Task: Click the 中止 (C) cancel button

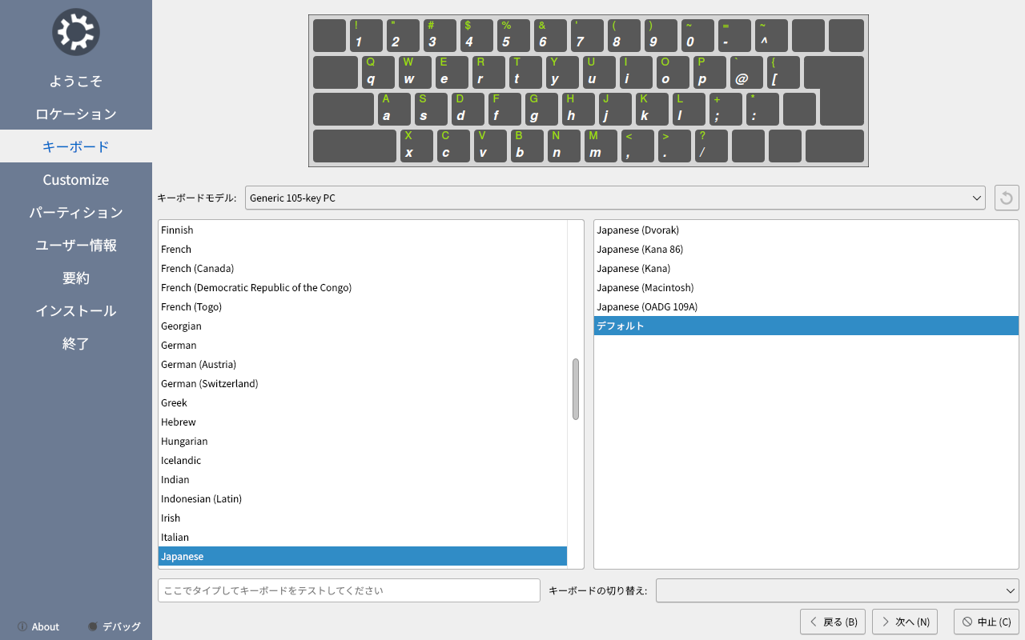Action: coord(987,622)
